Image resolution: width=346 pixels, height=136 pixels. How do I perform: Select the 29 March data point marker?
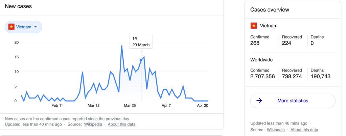(x=141, y=60)
